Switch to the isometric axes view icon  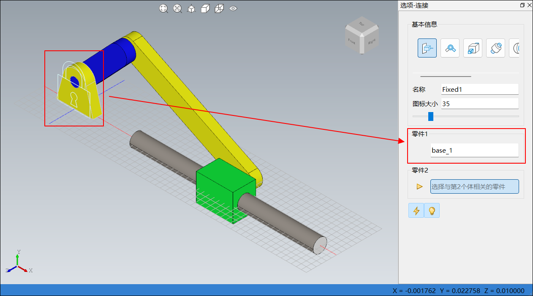pos(191,8)
